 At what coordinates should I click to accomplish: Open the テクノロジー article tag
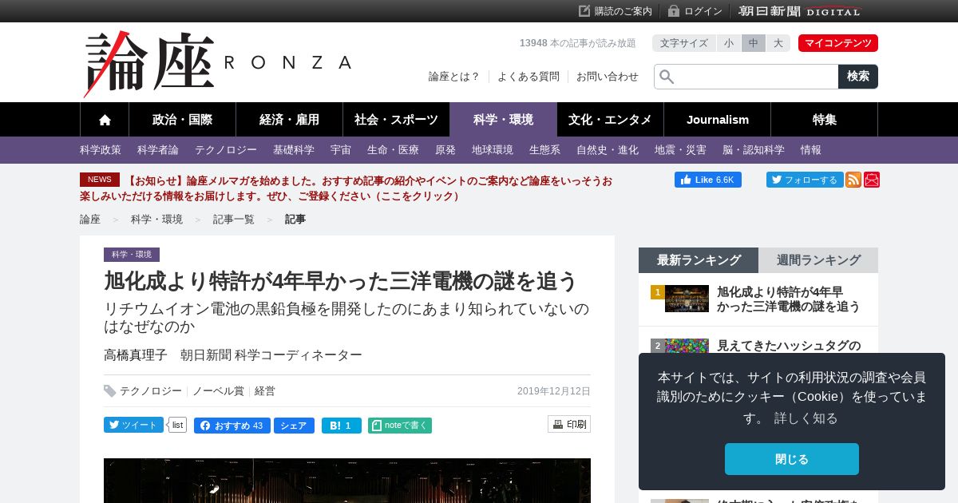[x=151, y=391]
